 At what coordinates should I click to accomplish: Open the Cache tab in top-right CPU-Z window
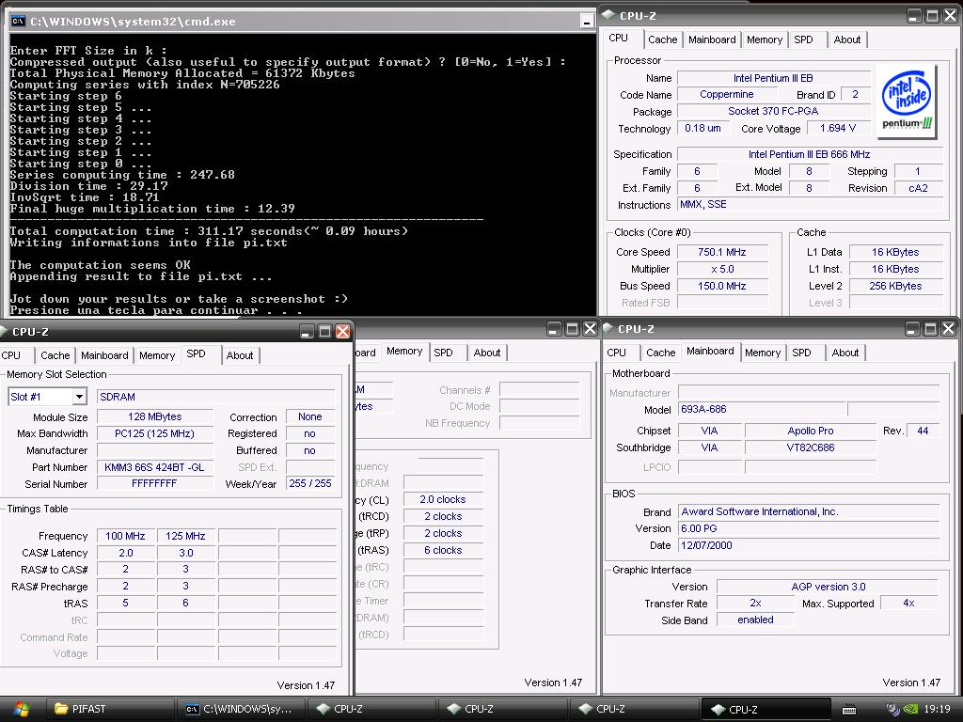[x=663, y=39]
